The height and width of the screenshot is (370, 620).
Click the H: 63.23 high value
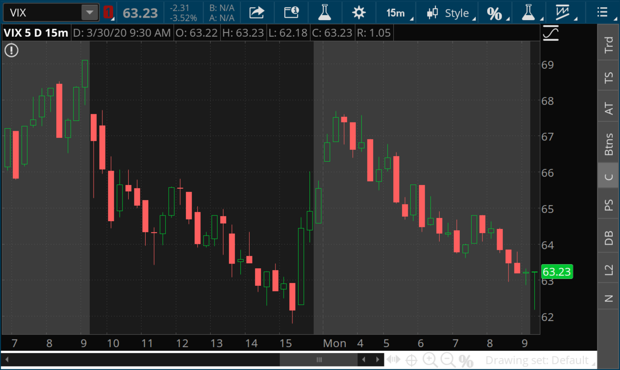point(243,33)
